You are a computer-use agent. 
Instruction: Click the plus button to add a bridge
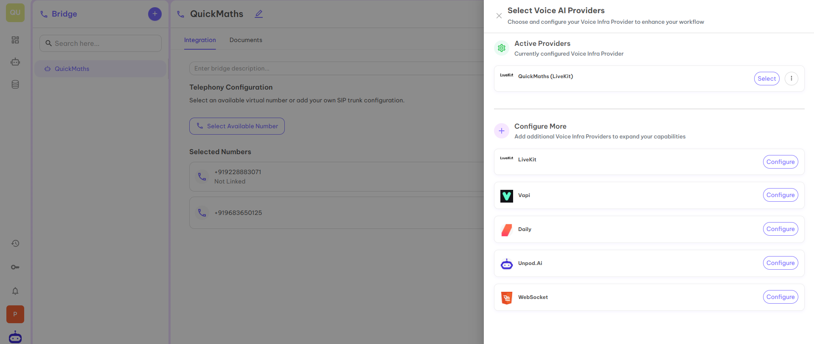[x=155, y=14]
